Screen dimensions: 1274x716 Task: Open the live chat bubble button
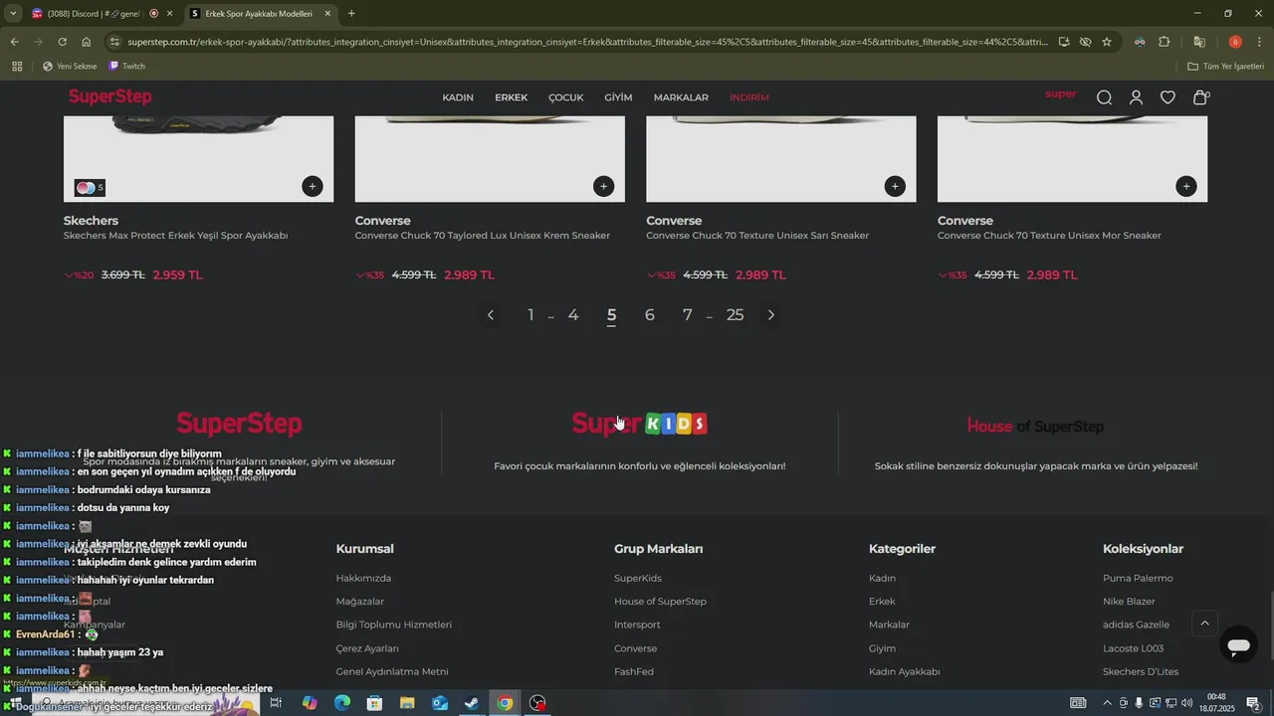tap(1238, 645)
